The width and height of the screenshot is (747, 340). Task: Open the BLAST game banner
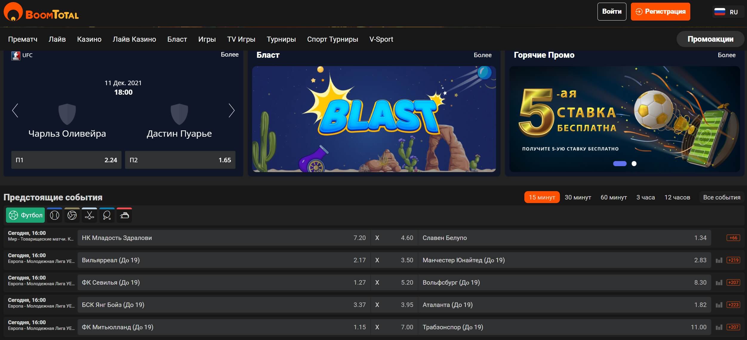click(374, 119)
